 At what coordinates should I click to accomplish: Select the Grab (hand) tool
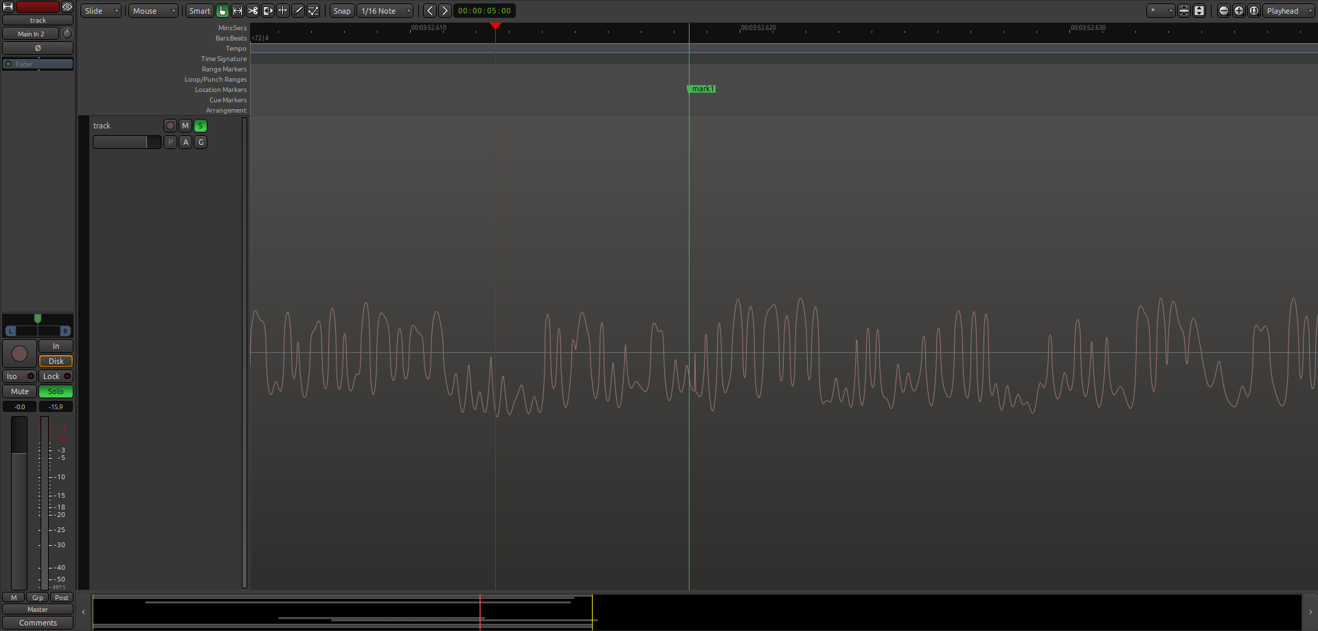[x=223, y=11]
